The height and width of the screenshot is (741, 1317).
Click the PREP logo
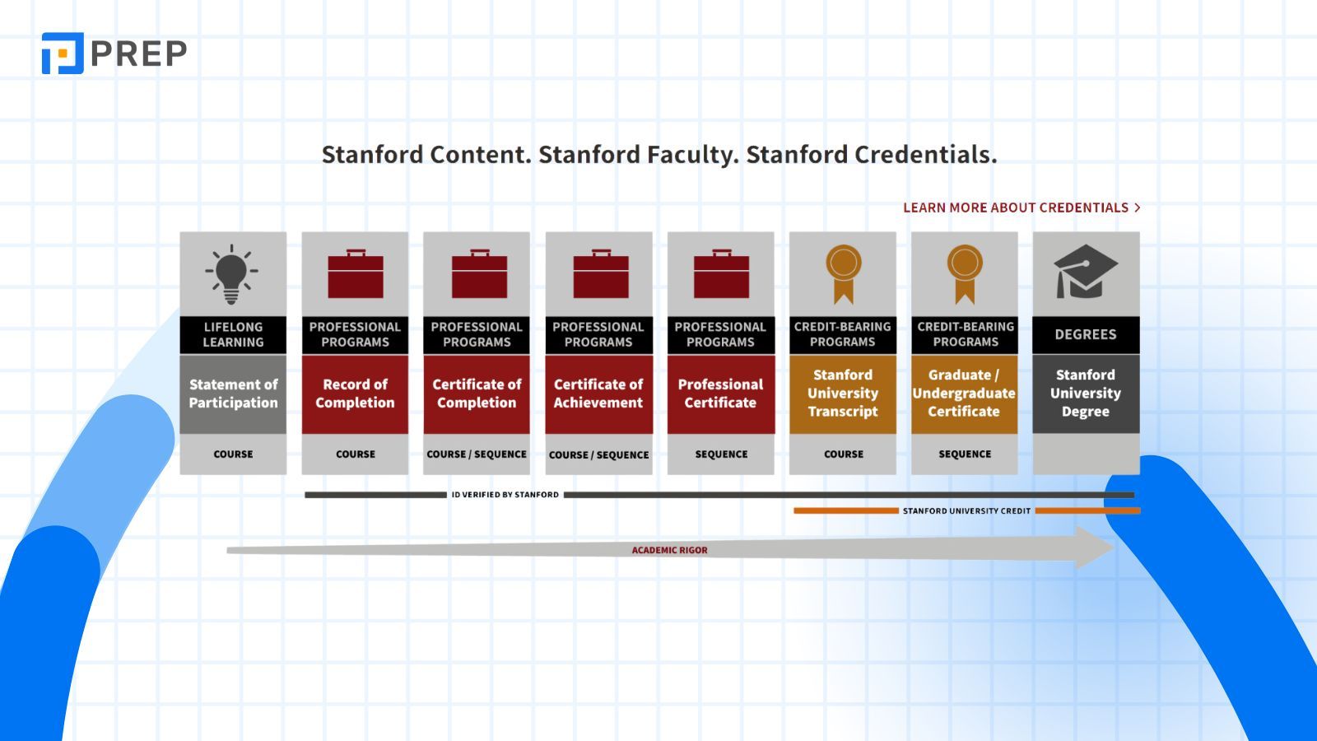click(x=114, y=54)
